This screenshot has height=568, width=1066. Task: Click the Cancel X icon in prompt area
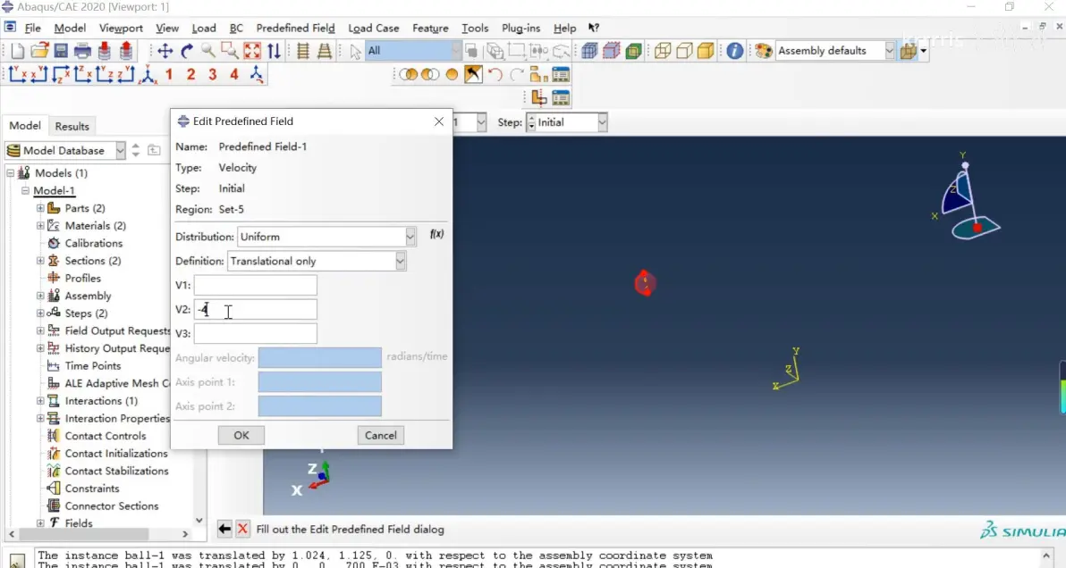[242, 529]
